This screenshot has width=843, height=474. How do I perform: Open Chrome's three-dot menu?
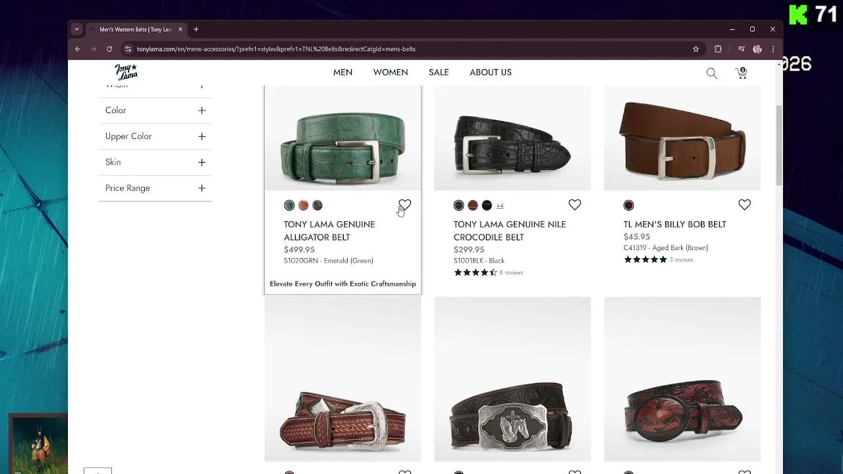[773, 49]
